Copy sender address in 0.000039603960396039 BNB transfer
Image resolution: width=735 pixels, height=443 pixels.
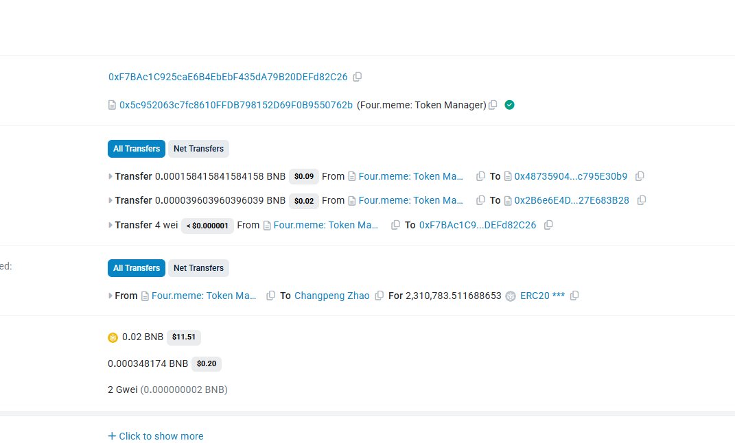(x=480, y=200)
